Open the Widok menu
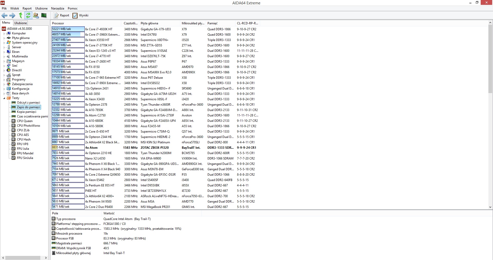Screen dimensions: 493x260 15,8
